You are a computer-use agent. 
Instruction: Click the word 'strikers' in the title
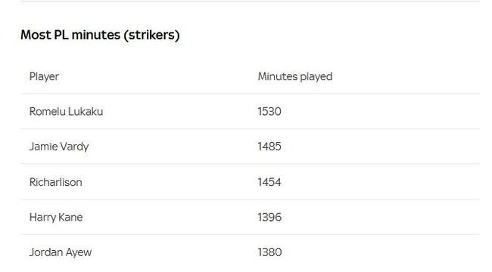[x=151, y=35]
